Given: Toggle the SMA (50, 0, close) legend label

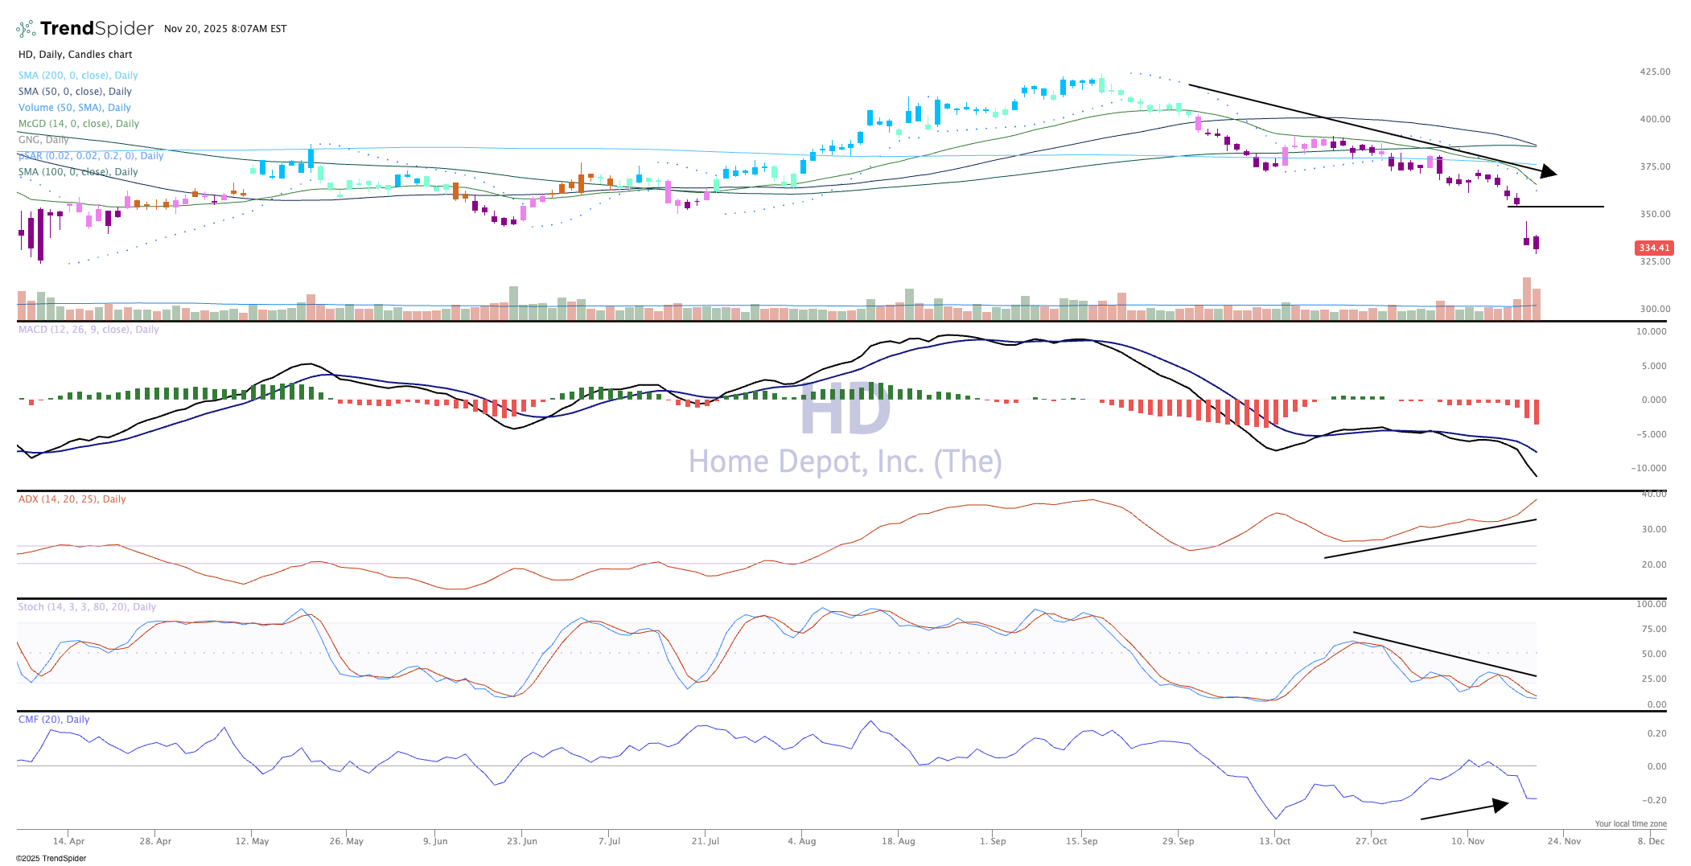Looking at the screenshot, I should click(x=75, y=92).
